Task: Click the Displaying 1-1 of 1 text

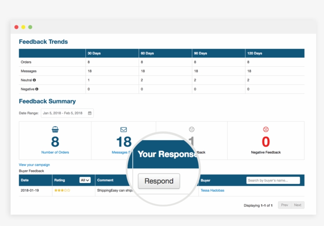Action: pyautogui.click(x=258, y=205)
